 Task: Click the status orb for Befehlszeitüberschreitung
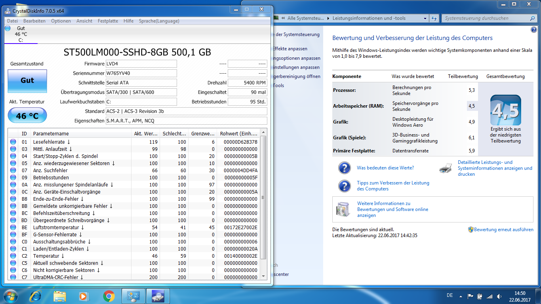click(13, 213)
